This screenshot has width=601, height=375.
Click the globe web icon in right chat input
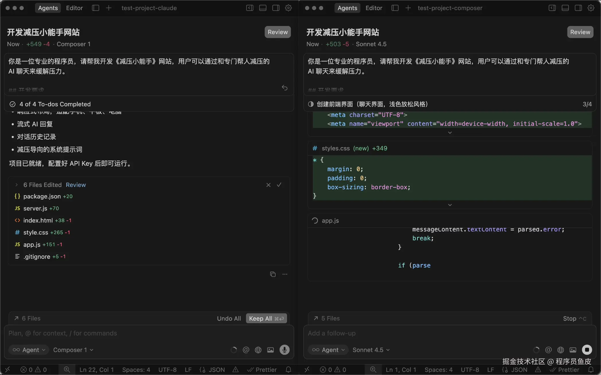[561, 350]
